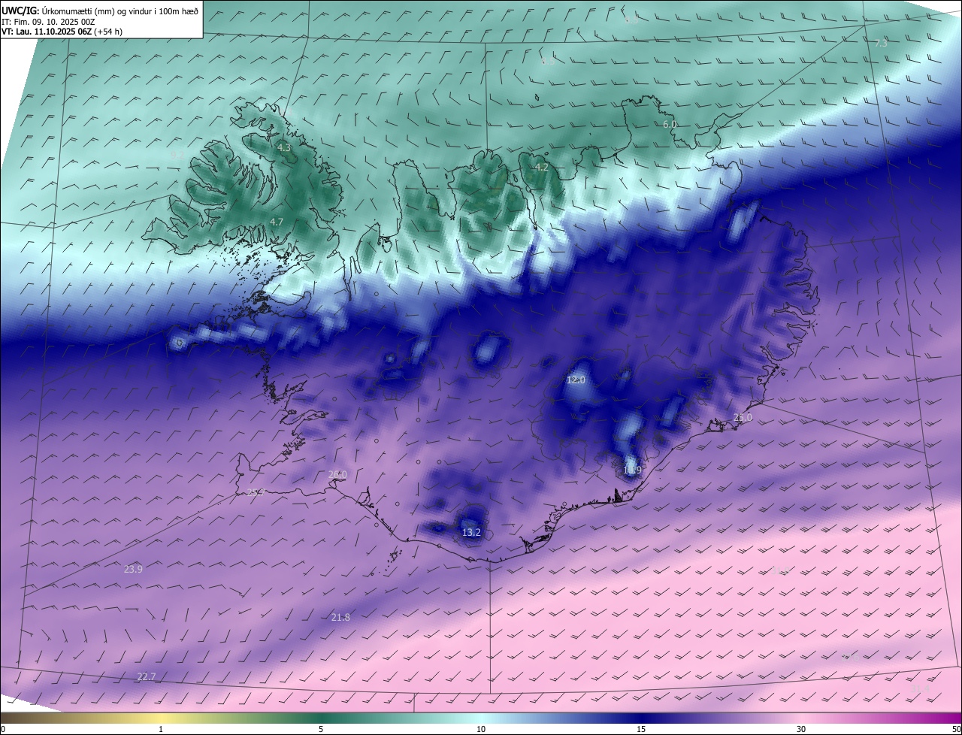962x735 pixels.
Task: Click the initial time 'IT: Fim. 09. 10. 2025 00Z'
Action: [x=48, y=22]
